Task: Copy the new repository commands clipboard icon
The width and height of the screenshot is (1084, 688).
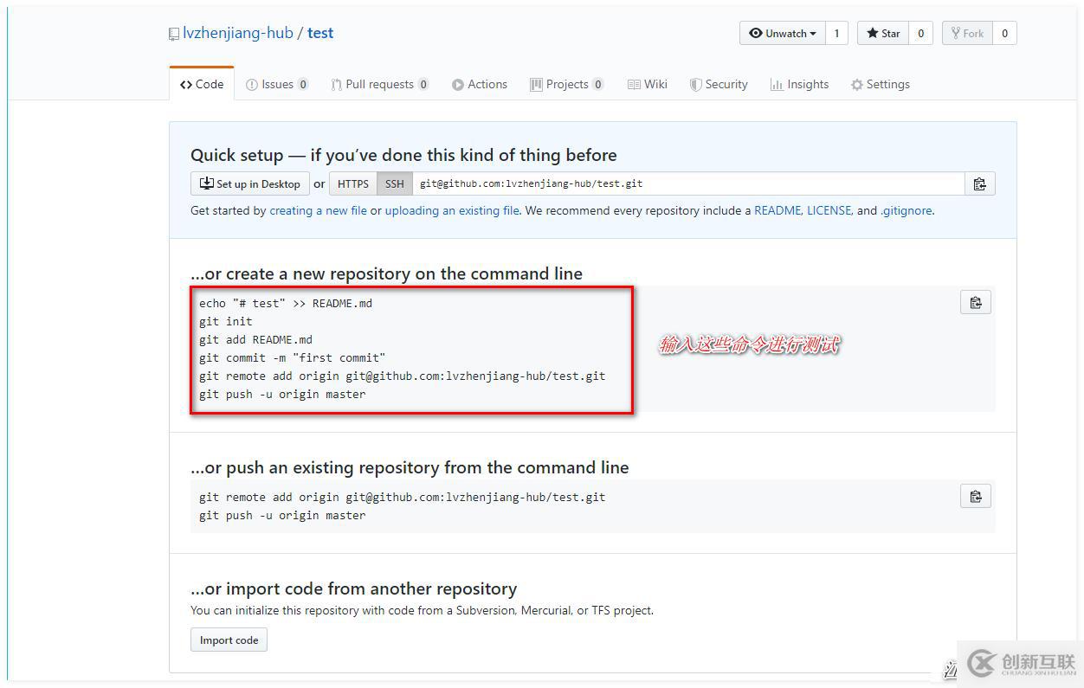Action: [976, 302]
